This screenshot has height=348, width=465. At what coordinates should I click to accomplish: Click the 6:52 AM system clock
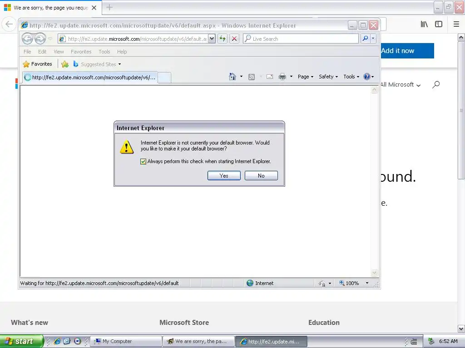pyautogui.click(x=448, y=341)
